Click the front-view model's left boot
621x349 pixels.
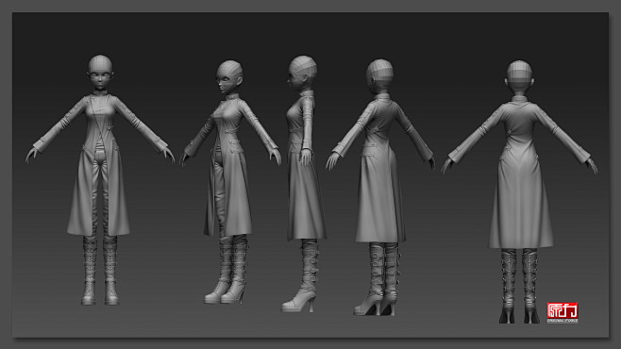click(x=111, y=271)
